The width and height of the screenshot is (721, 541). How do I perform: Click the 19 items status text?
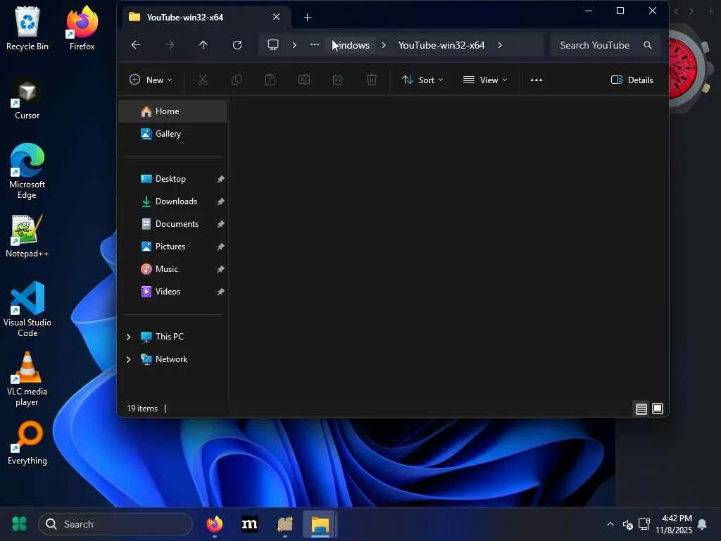pyautogui.click(x=142, y=408)
